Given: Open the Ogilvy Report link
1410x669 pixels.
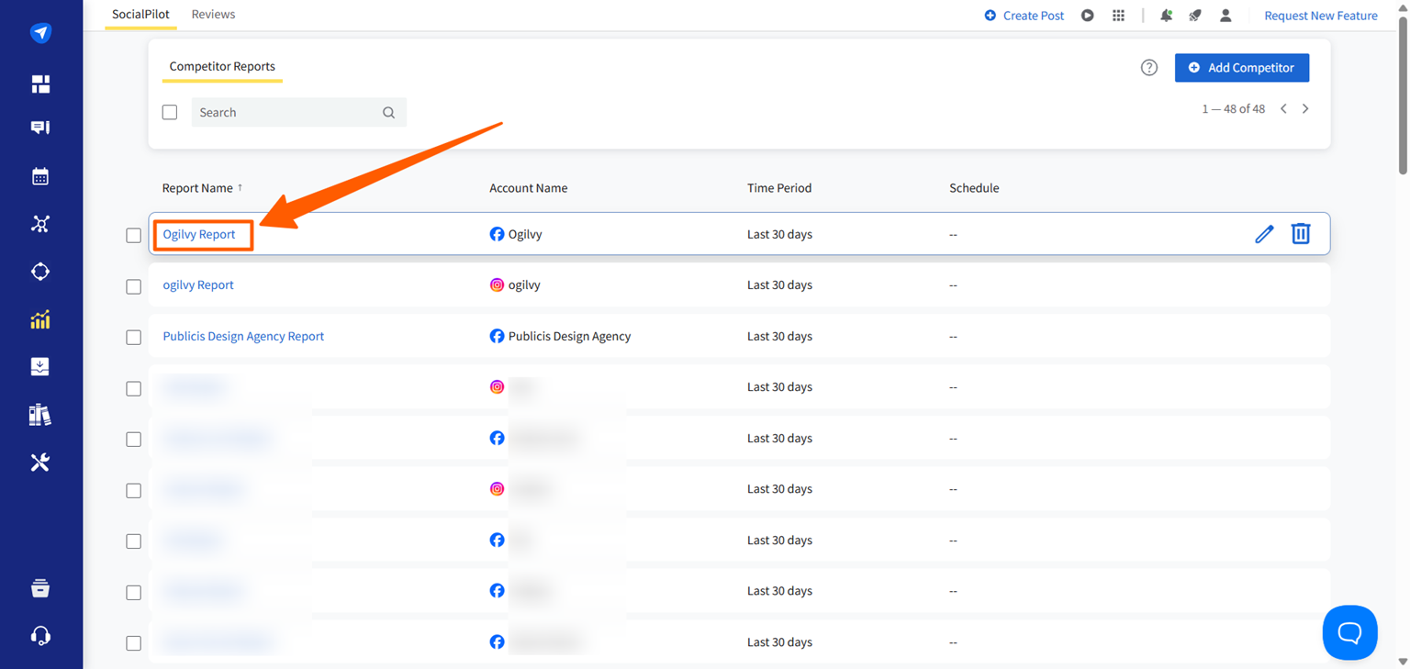Looking at the screenshot, I should [x=199, y=234].
